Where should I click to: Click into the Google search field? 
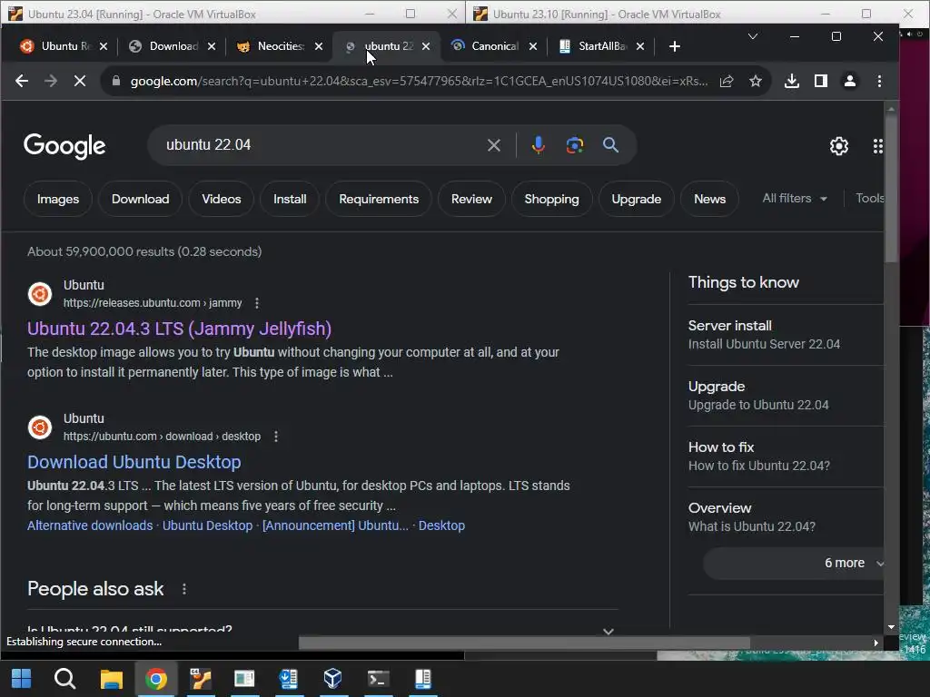[321, 145]
